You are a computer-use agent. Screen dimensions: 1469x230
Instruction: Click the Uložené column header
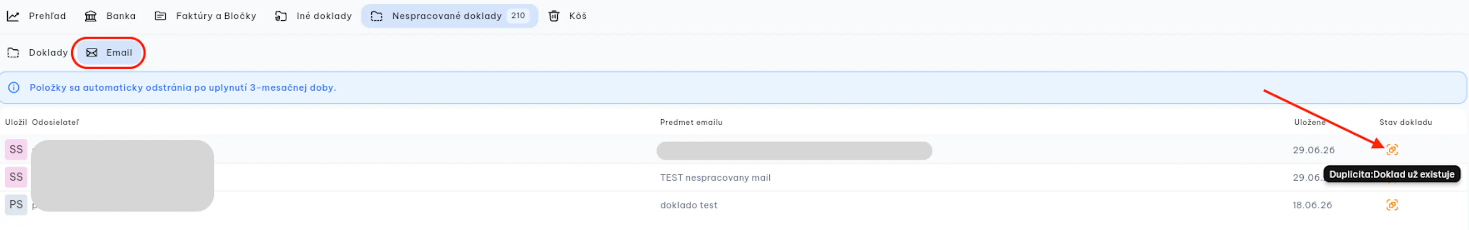[1309, 122]
